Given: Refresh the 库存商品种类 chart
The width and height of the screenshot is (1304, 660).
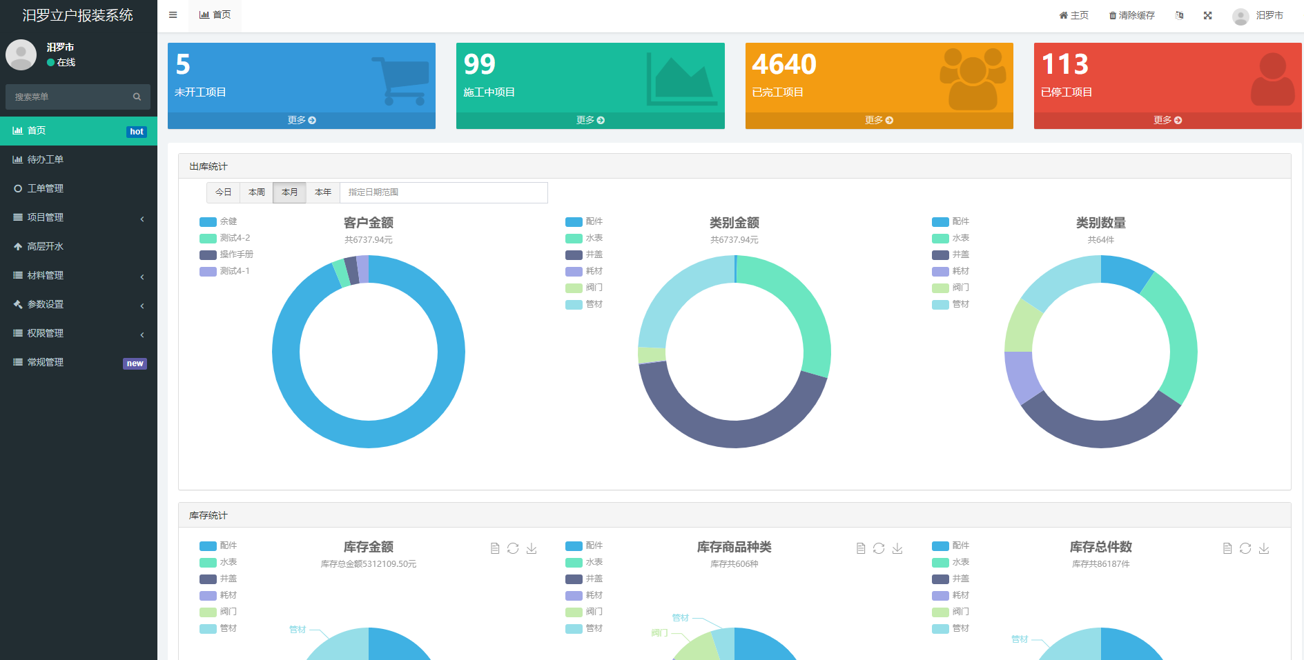Looking at the screenshot, I should click(879, 548).
